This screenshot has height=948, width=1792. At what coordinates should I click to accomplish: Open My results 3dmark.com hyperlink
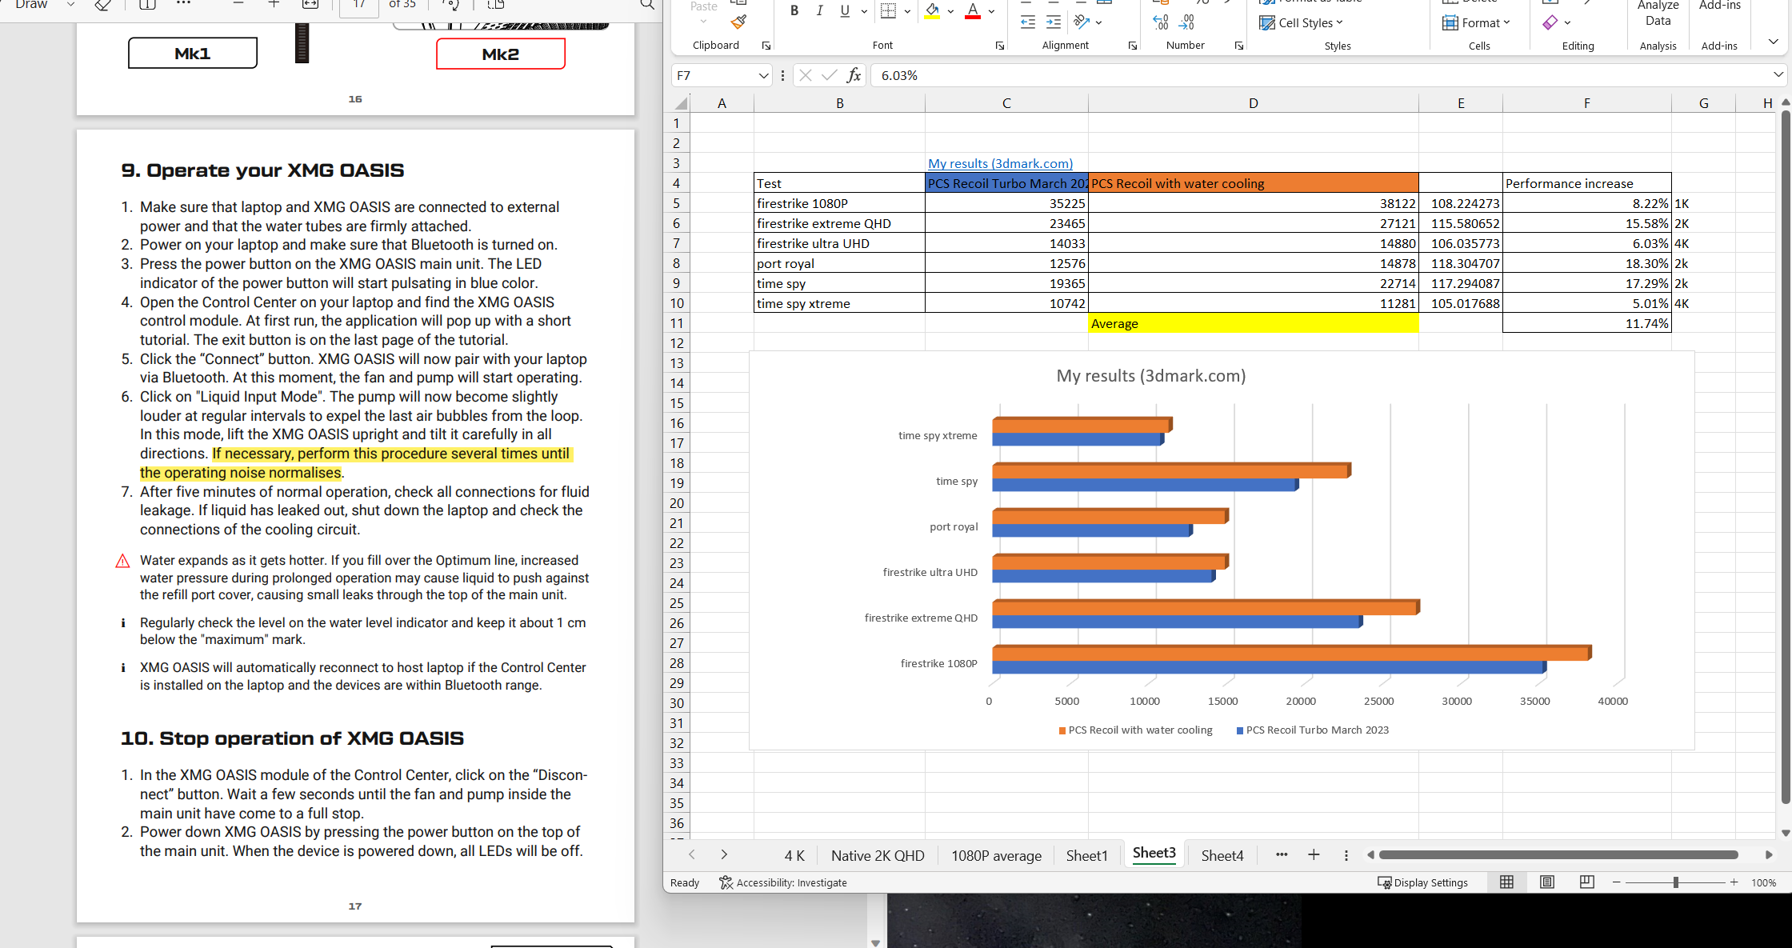point(1000,163)
